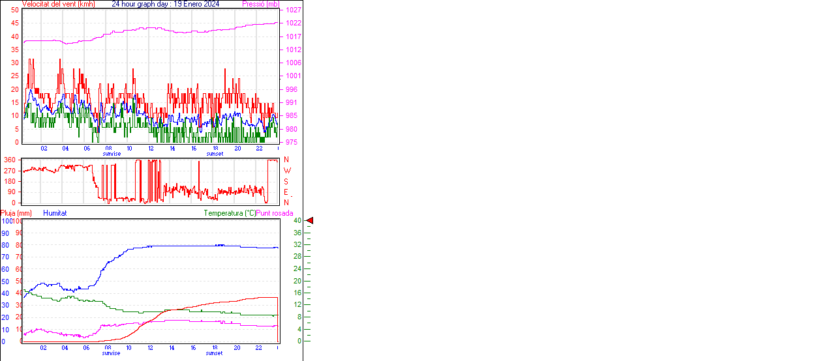
Task: Click the "Pluja (mm)" label
Action: click(x=16, y=213)
